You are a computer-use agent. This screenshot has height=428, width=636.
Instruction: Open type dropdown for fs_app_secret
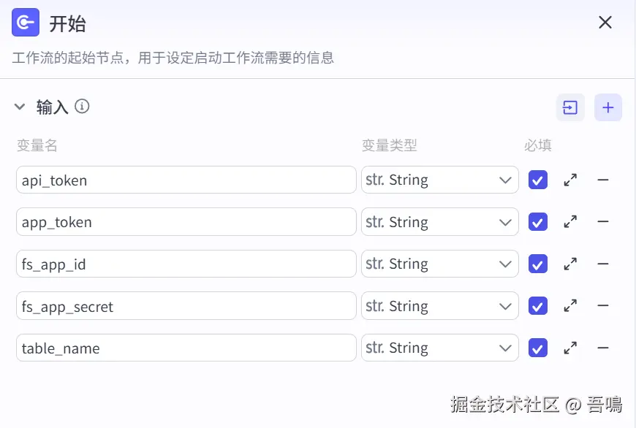point(440,306)
